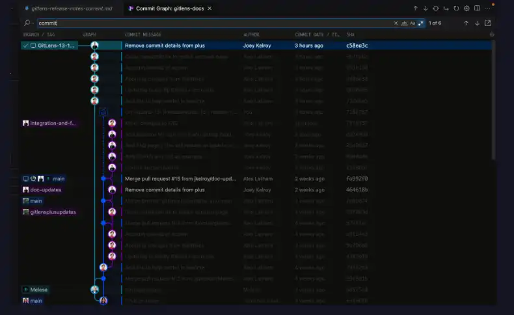This screenshot has width=514, height=315.
Task: Click the checkmark on GitLens-13-1 branch
Action: [x=26, y=46]
